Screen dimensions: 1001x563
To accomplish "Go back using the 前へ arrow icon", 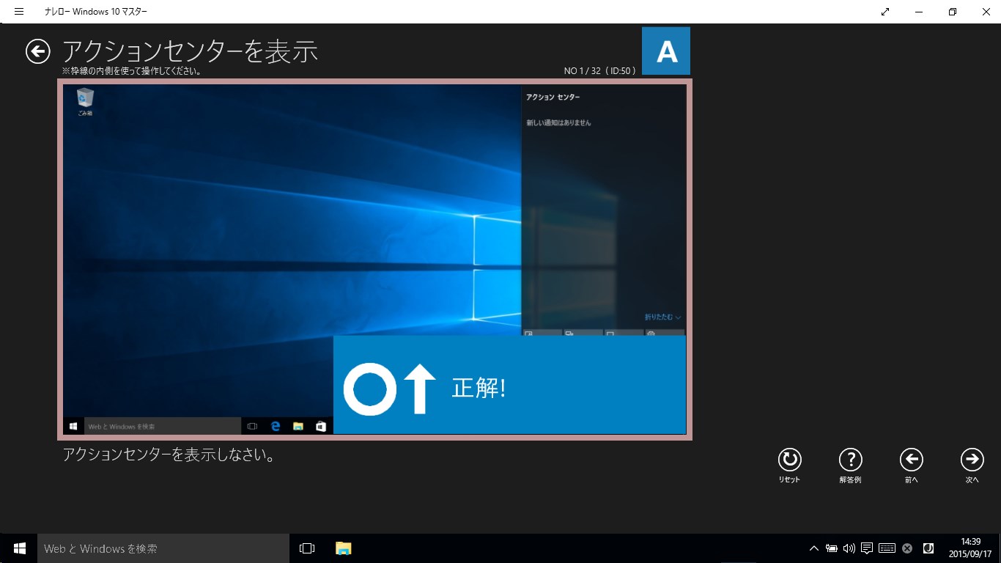I will point(912,460).
